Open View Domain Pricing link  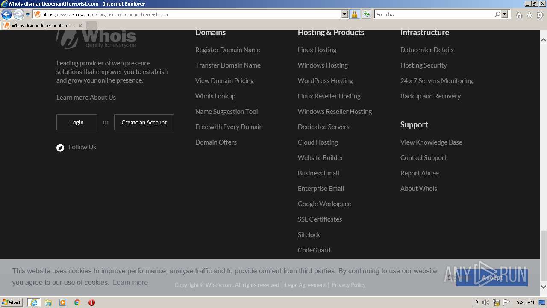click(x=224, y=81)
